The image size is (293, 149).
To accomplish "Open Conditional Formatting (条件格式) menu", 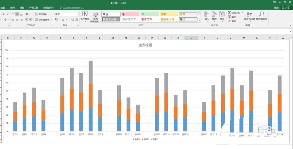I will coord(85,17).
